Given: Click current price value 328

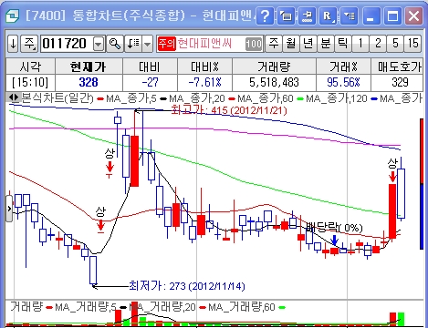Looking at the screenshot, I should point(89,82).
